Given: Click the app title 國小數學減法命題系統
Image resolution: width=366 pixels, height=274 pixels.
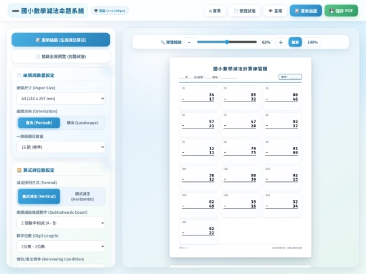Looking at the screenshot, I should (x=52, y=11).
